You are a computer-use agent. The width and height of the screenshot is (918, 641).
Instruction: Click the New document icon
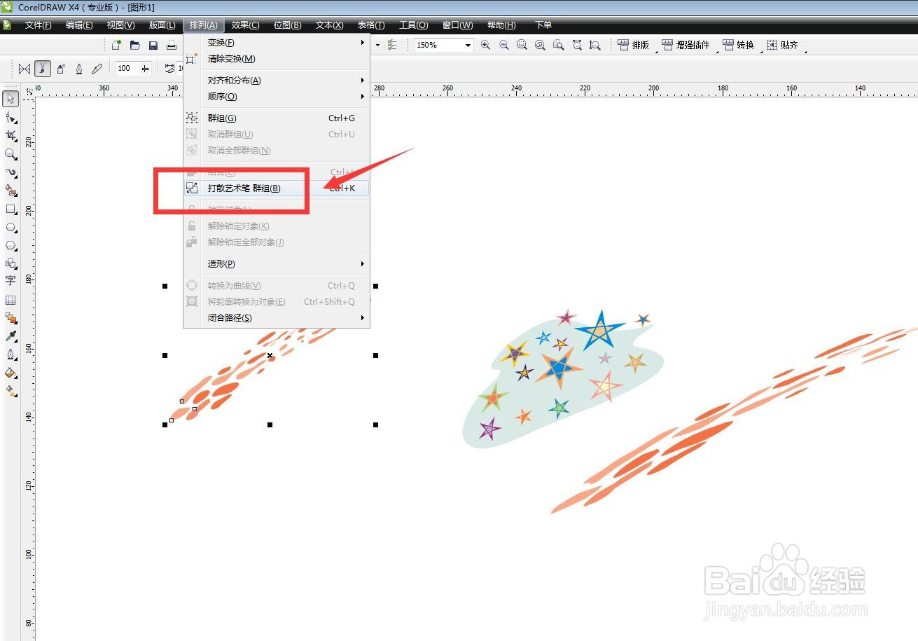(x=117, y=45)
